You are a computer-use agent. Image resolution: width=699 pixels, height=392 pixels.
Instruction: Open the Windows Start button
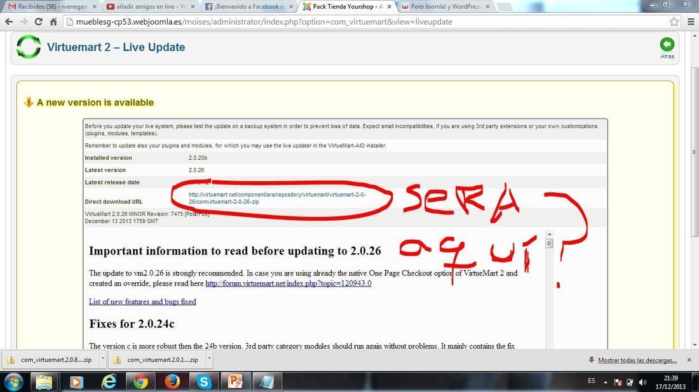(13, 382)
